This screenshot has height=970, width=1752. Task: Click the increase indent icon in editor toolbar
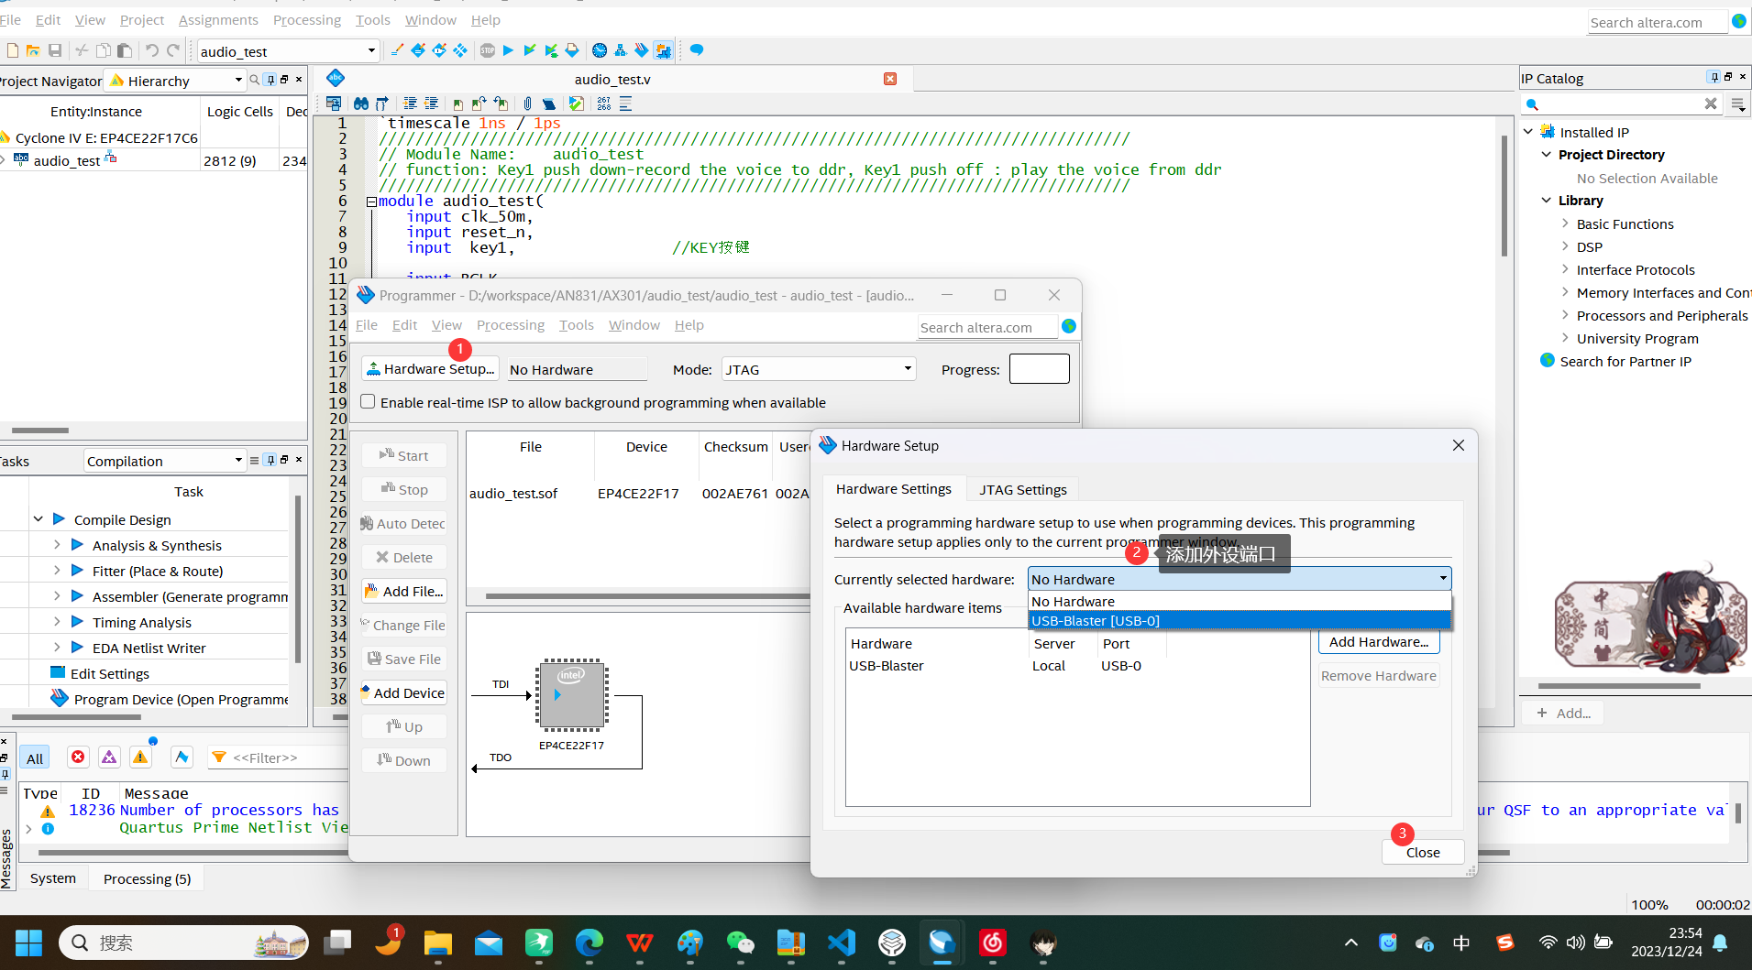tap(410, 104)
